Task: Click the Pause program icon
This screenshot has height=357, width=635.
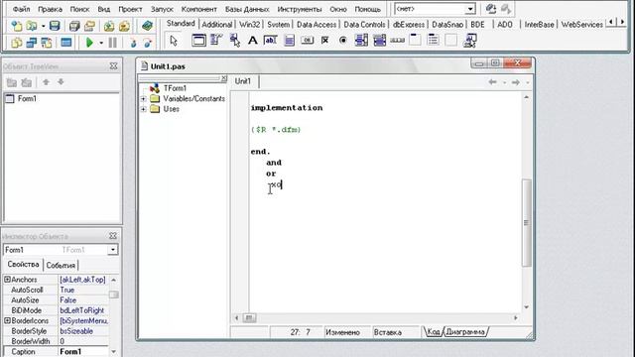Action: tap(112, 42)
